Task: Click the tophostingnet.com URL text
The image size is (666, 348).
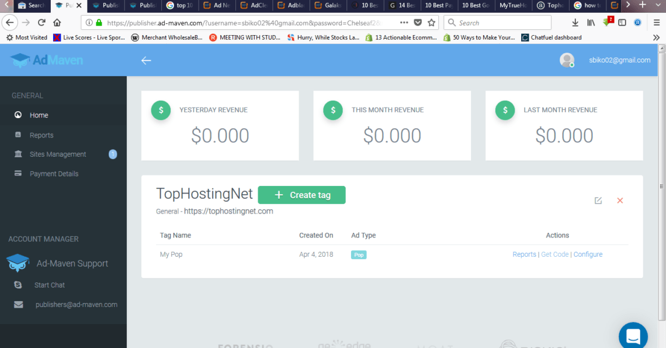Action: pyautogui.click(x=228, y=211)
